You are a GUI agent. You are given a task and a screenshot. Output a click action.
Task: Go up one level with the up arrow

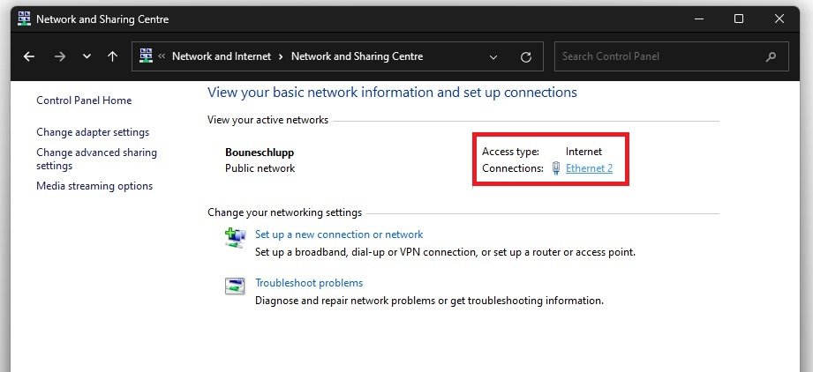point(112,56)
